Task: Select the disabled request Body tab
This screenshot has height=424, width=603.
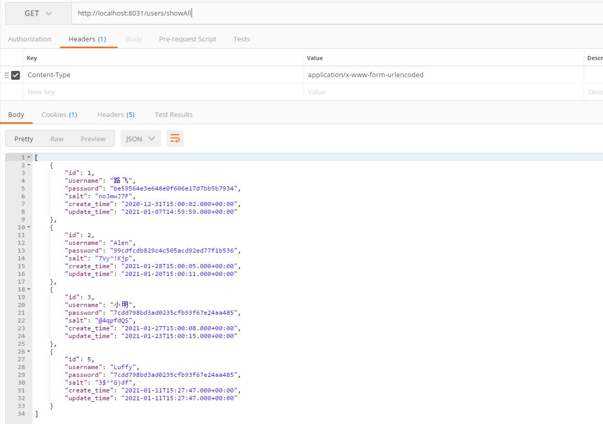Action: pos(134,39)
